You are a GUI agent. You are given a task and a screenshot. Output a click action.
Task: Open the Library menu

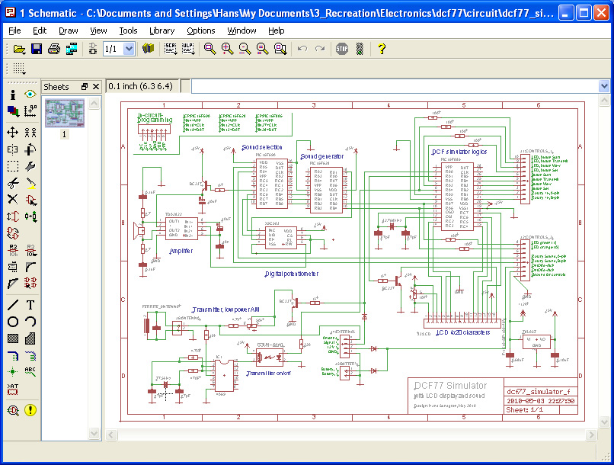coord(161,30)
